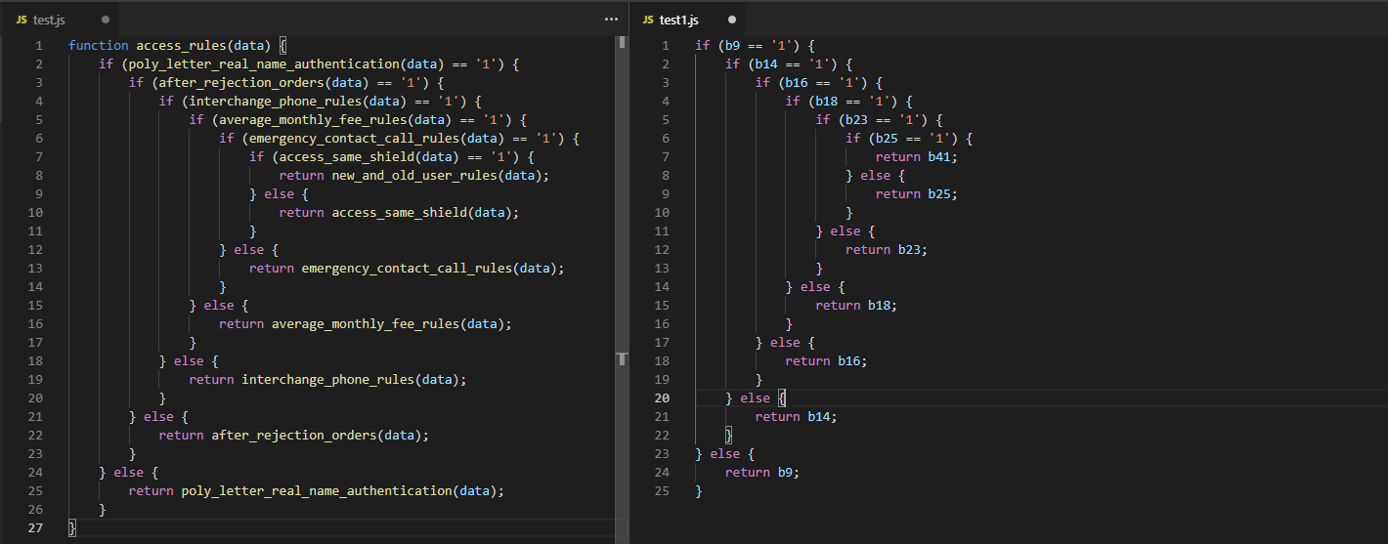Click the unsaved dot on test1.js tab
This screenshot has height=544, width=1388.
pos(732,20)
